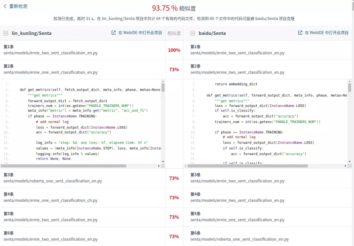Collapse left 第2条 ernie_one_sent_classification_en.py row
This screenshot has width=354, height=246.
(83, 69)
